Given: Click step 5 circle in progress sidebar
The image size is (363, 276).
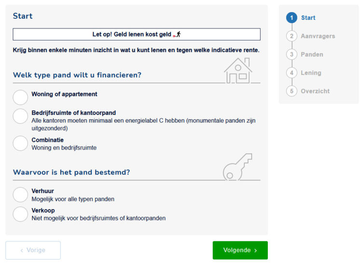Looking at the screenshot, I should pyautogui.click(x=292, y=91).
